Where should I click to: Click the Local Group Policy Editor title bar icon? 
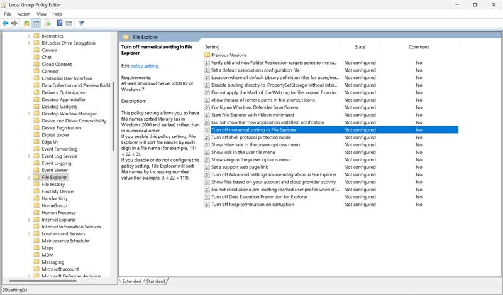coord(4,5)
